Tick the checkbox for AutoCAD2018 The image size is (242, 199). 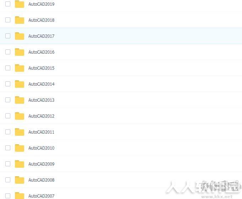(x=8, y=20)
